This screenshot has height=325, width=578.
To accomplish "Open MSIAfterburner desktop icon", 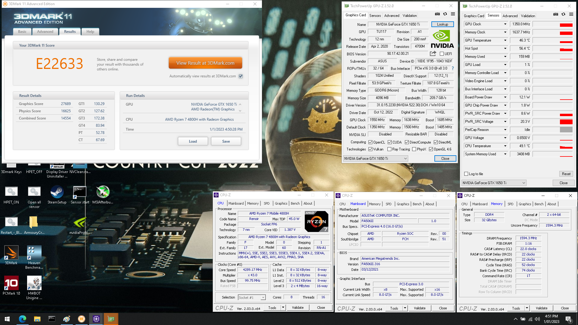I will [x=103, y=195].
